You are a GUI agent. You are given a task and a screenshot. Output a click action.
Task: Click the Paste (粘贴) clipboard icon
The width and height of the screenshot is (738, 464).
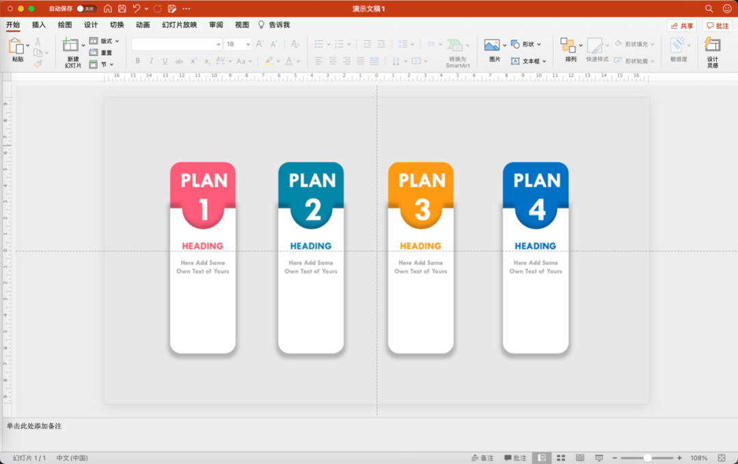coord(16,46)
